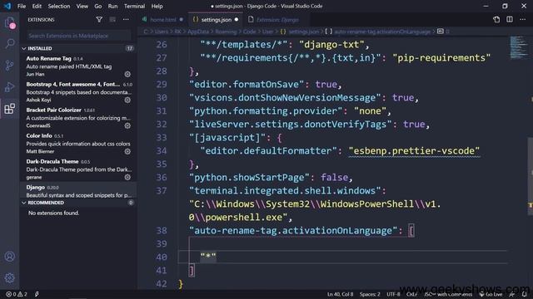Open the Terminal menu
533x299 pixels.
point(134,6)
